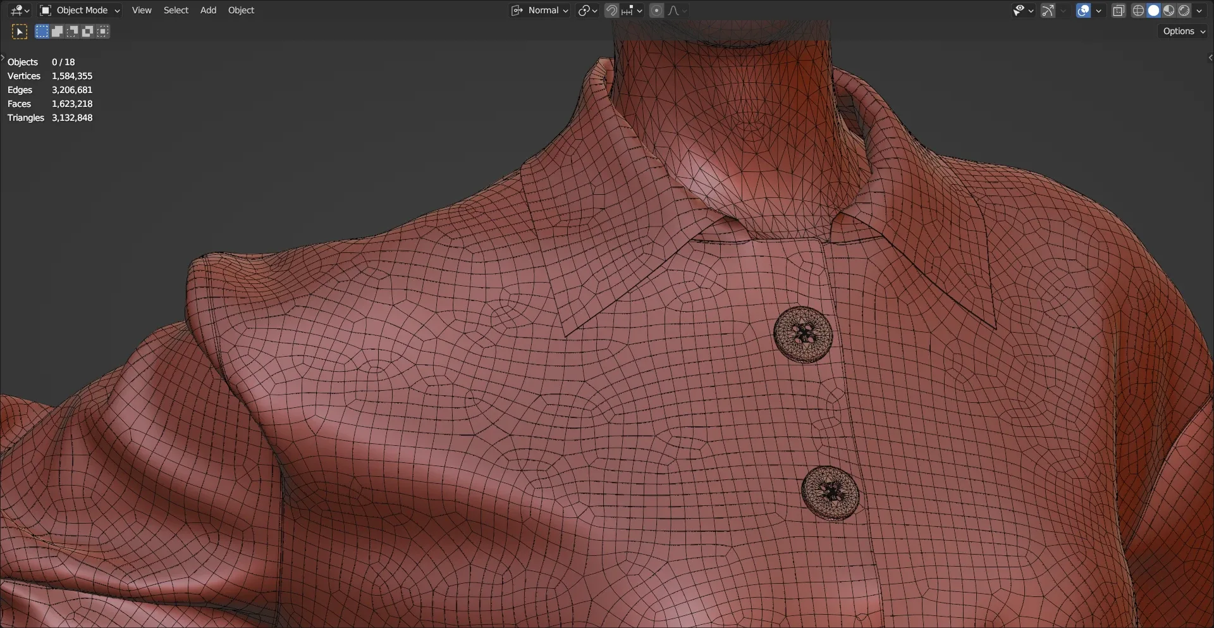
Task: Open the Add menu
Action: pyautogui.click(x=208, y=10)
